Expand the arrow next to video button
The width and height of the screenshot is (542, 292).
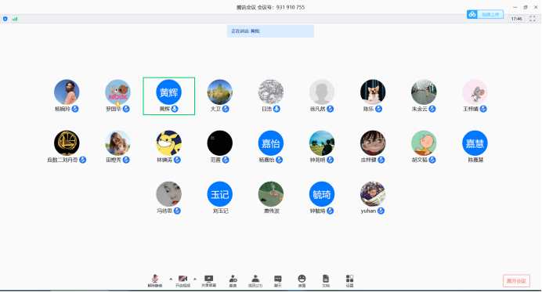pos(195,279)
